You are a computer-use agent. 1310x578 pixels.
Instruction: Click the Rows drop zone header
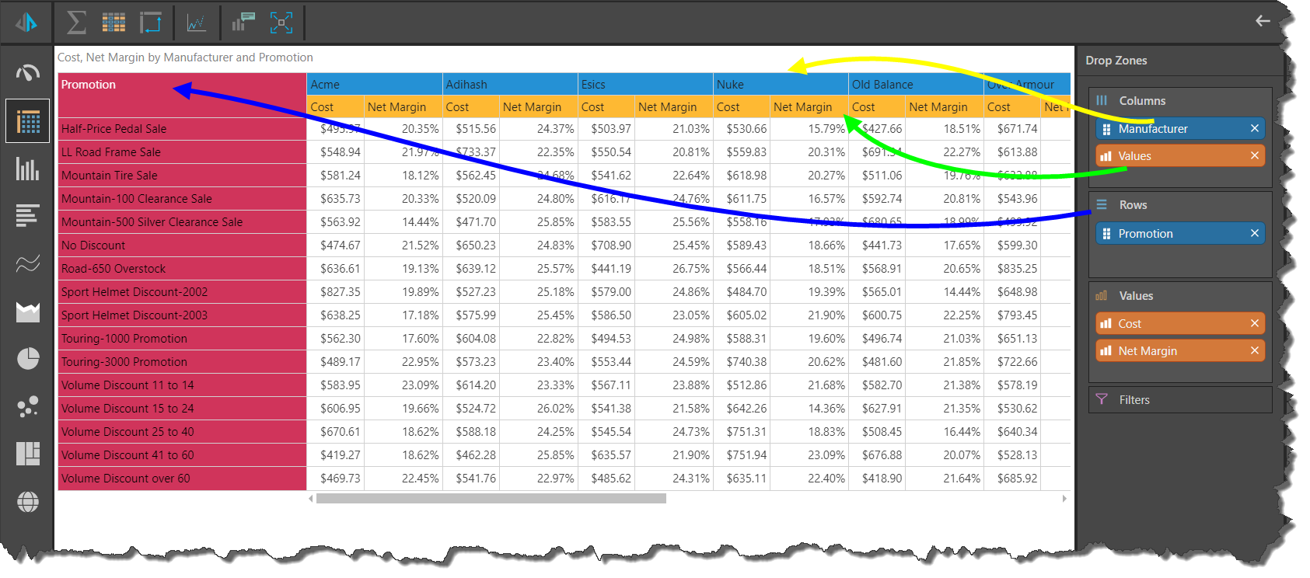coord(1133,205)
